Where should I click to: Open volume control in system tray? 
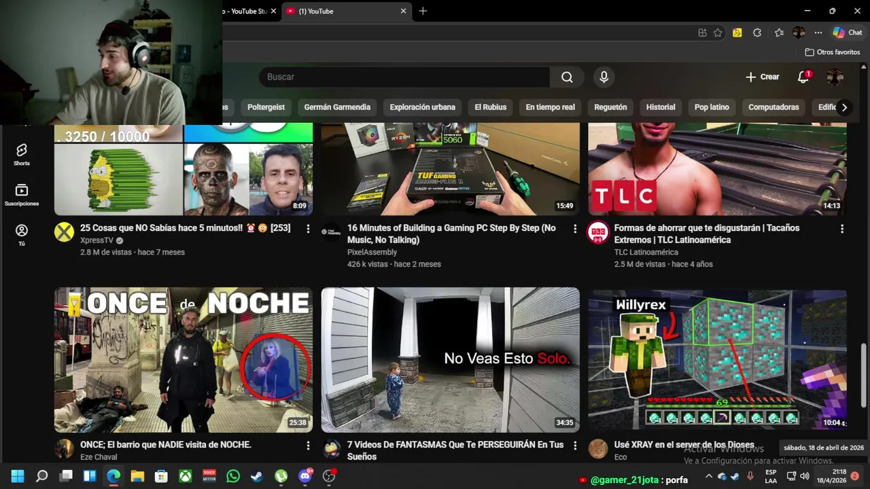click(805, 476)
